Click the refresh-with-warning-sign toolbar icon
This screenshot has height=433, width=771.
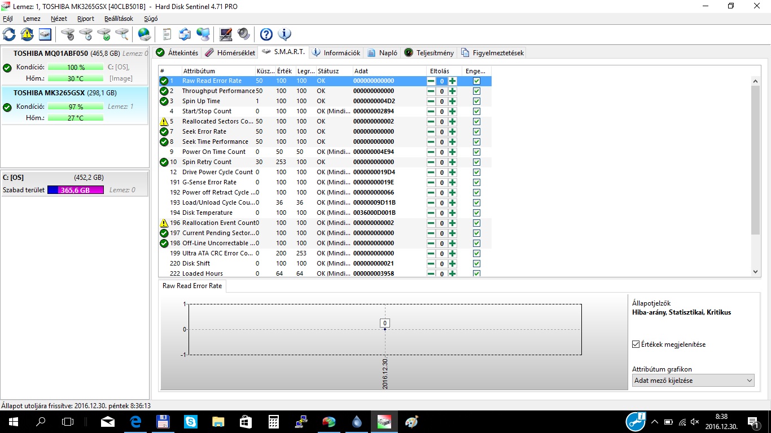coord(27,34)
